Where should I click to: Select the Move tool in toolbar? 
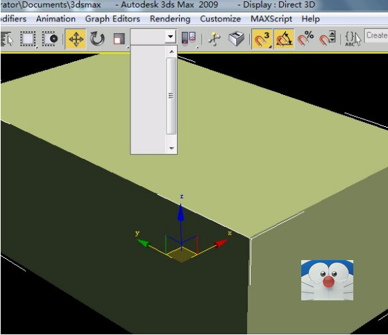point(76,39)
